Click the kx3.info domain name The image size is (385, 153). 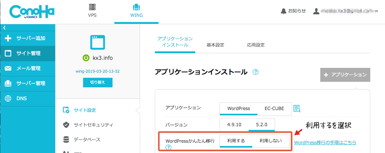tap(103, 58)
